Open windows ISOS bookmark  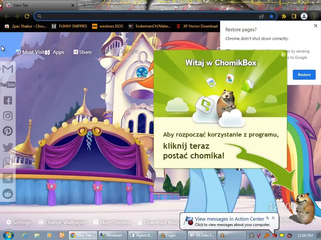coord(108,26)
